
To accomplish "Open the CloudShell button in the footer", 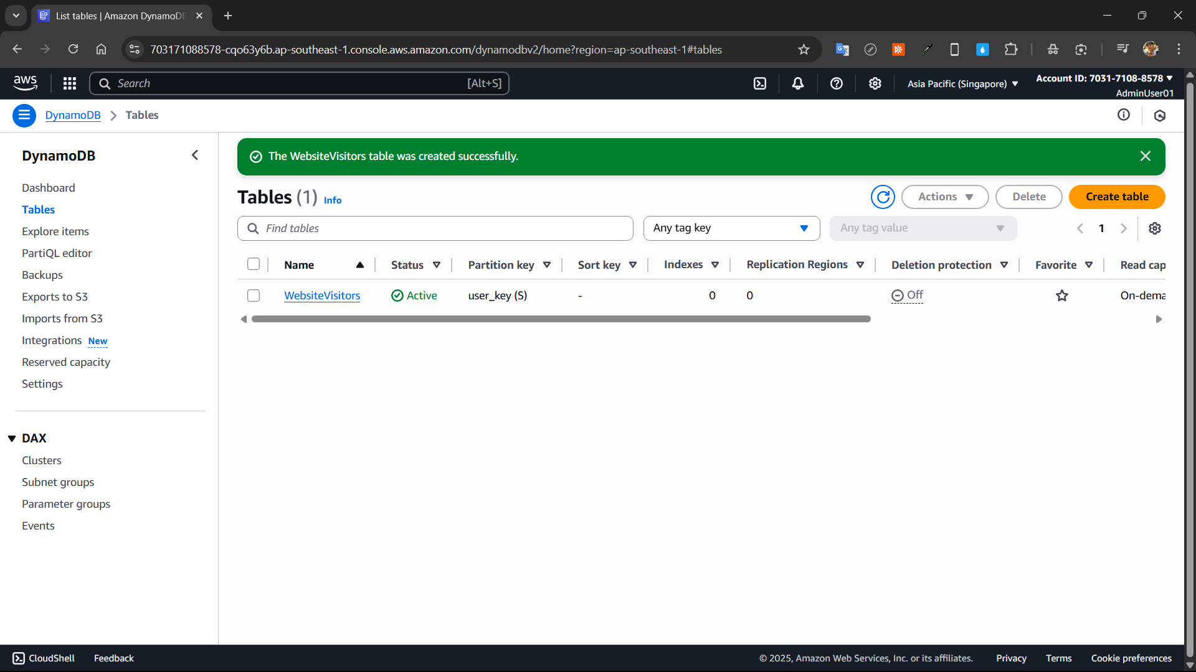I will (x=44, y=658).
